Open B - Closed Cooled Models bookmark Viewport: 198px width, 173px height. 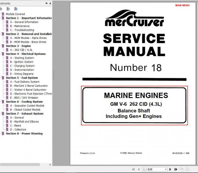(x=25, y=110)
